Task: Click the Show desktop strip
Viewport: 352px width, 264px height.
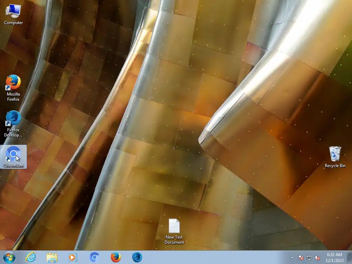Action: tap(350, 257)
